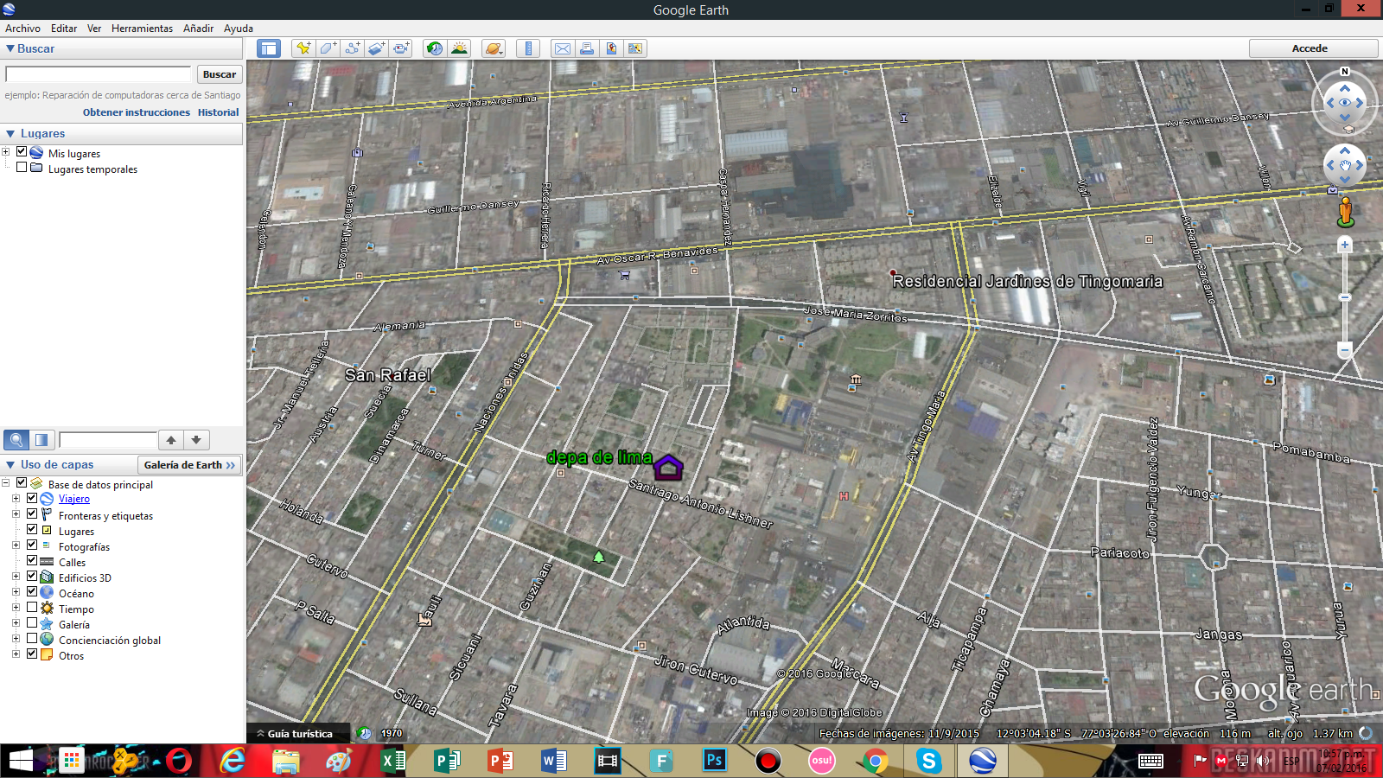Click the panel view icon beside the magnifier

41,440
